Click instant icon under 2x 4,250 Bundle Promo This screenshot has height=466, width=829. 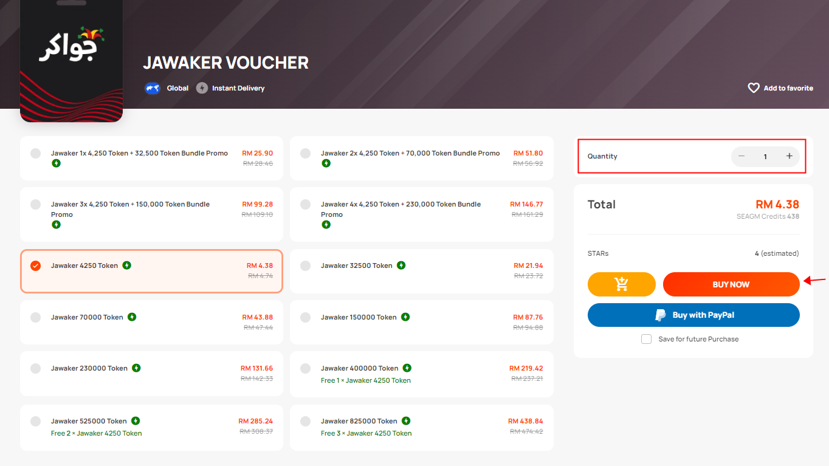click(326, 163)
